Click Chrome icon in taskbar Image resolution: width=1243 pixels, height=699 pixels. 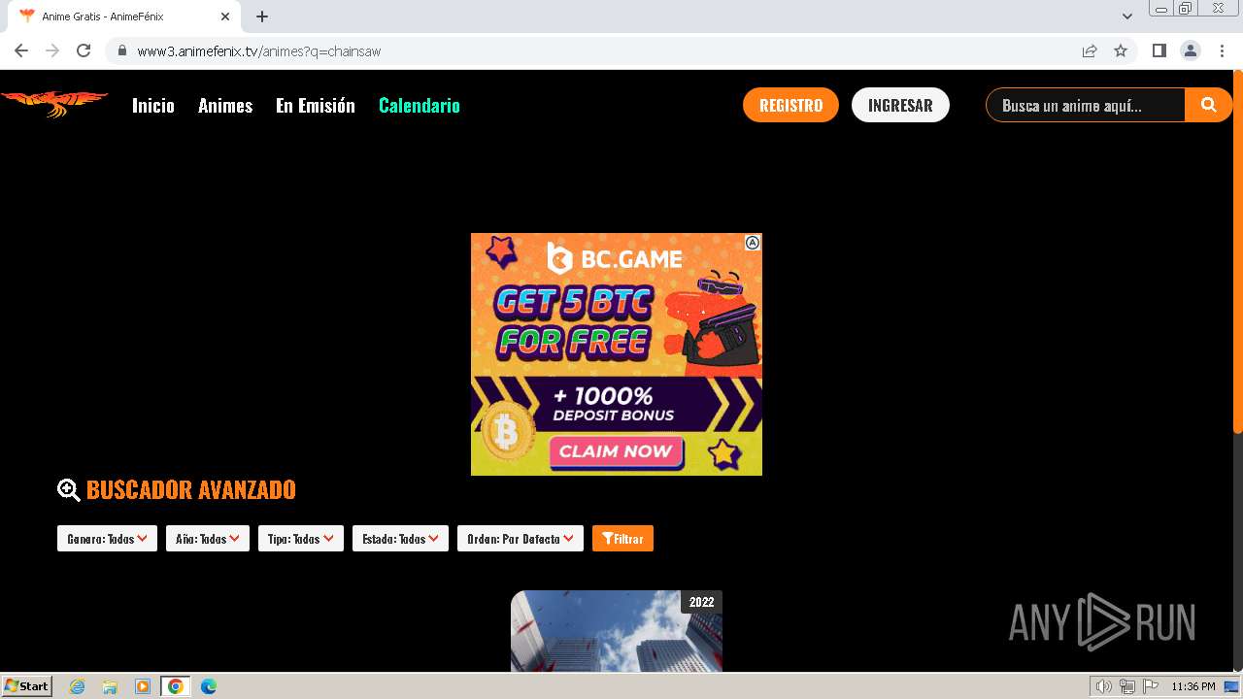coord(176,686)
